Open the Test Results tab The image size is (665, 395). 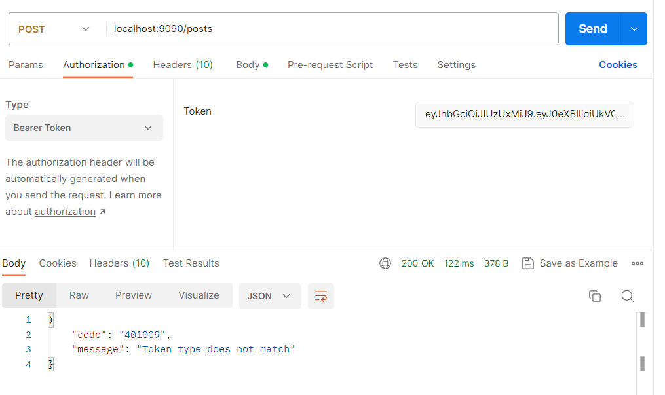[x=191, y=263]
